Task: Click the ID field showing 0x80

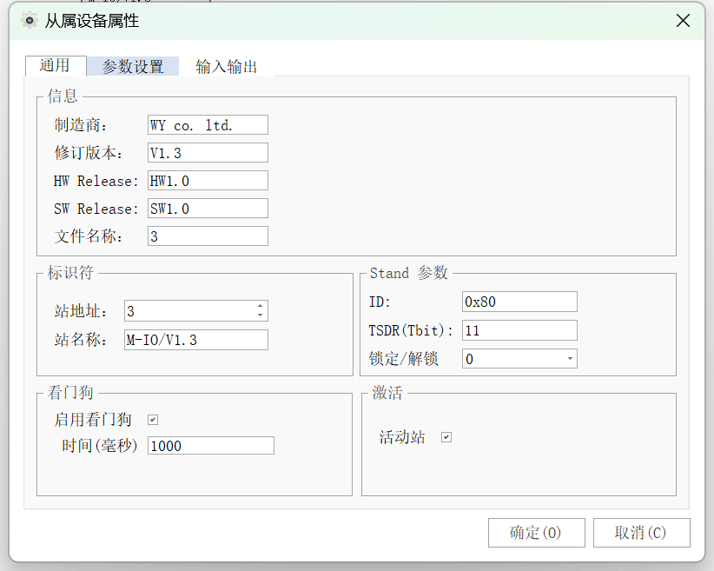Action: click(519, 302)
